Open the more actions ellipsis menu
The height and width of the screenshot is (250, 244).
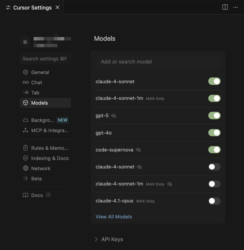[236, 7]
